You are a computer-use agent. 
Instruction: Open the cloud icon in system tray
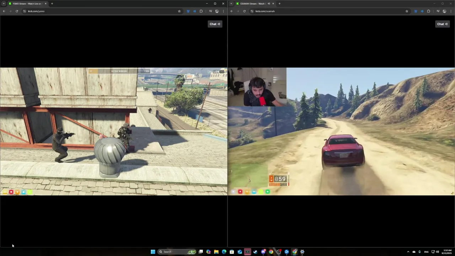(x=414, y=252)
